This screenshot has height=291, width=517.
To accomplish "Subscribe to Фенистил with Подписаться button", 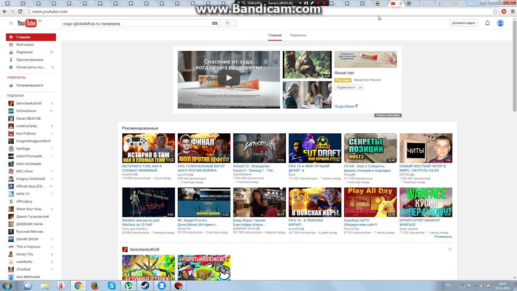I will [346, 87].
